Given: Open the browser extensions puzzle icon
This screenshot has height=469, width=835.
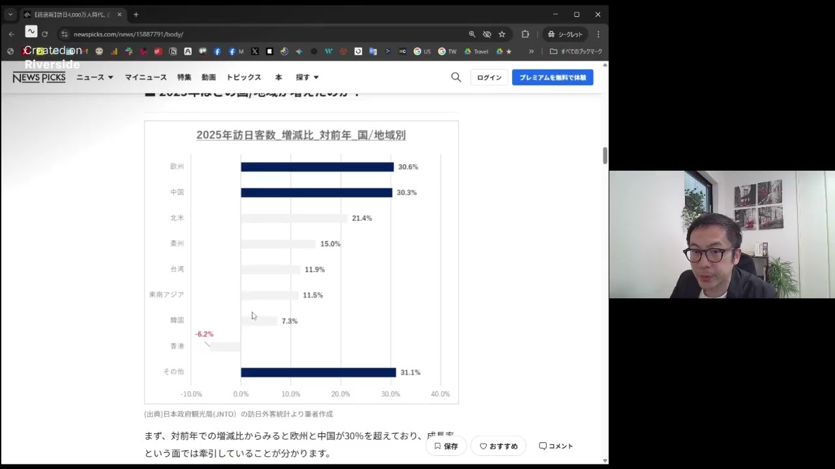Looking at the screenshot, I should coord(525,34).
